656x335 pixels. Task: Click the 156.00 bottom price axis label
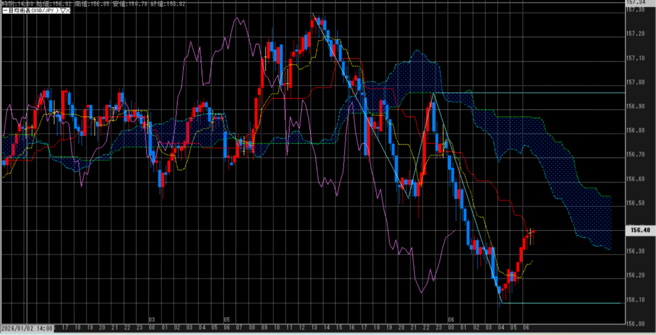pyautogui.click(x=638, y=323)
